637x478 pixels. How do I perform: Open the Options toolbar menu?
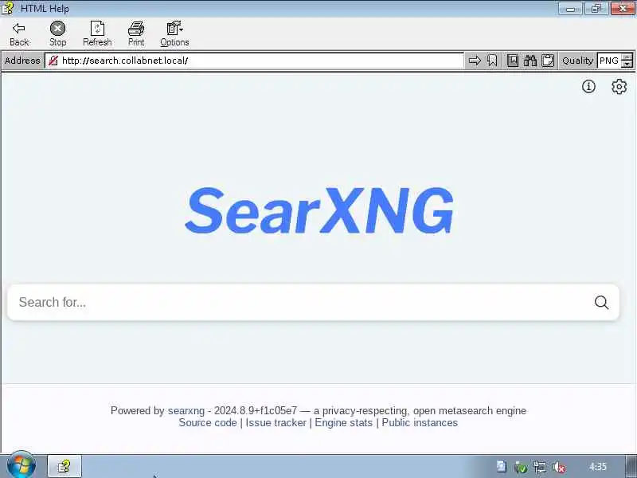[x=174, y=33]
